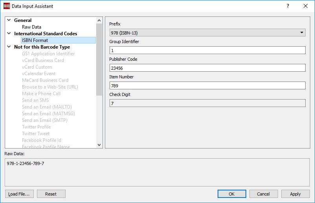315x203 pixels.
Task: Click the Check Digit field
Action: pos(207,103)
